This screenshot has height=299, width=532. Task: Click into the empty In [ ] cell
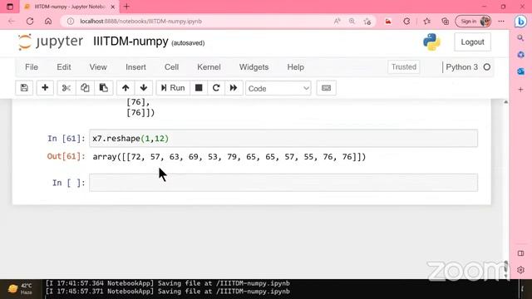[283, 183]
